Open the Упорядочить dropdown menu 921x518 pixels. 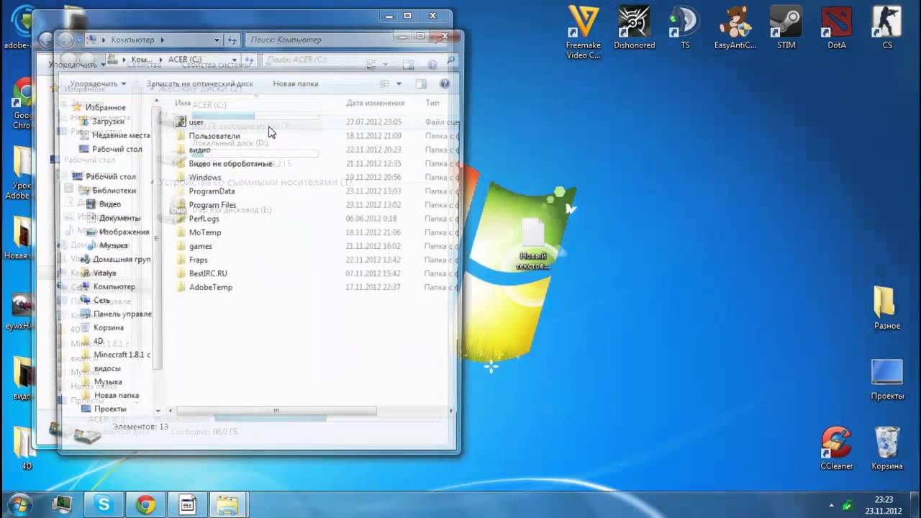point(99,84)
